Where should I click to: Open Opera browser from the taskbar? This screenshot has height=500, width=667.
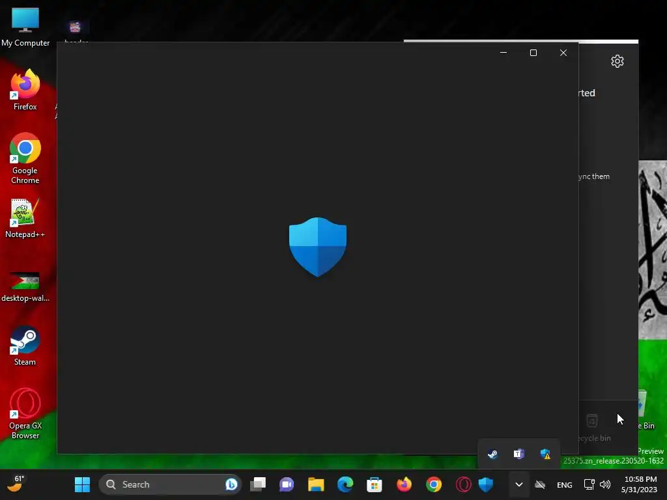(x=463, y=484)
